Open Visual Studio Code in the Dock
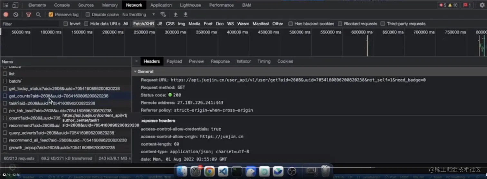 coord(223,171)
